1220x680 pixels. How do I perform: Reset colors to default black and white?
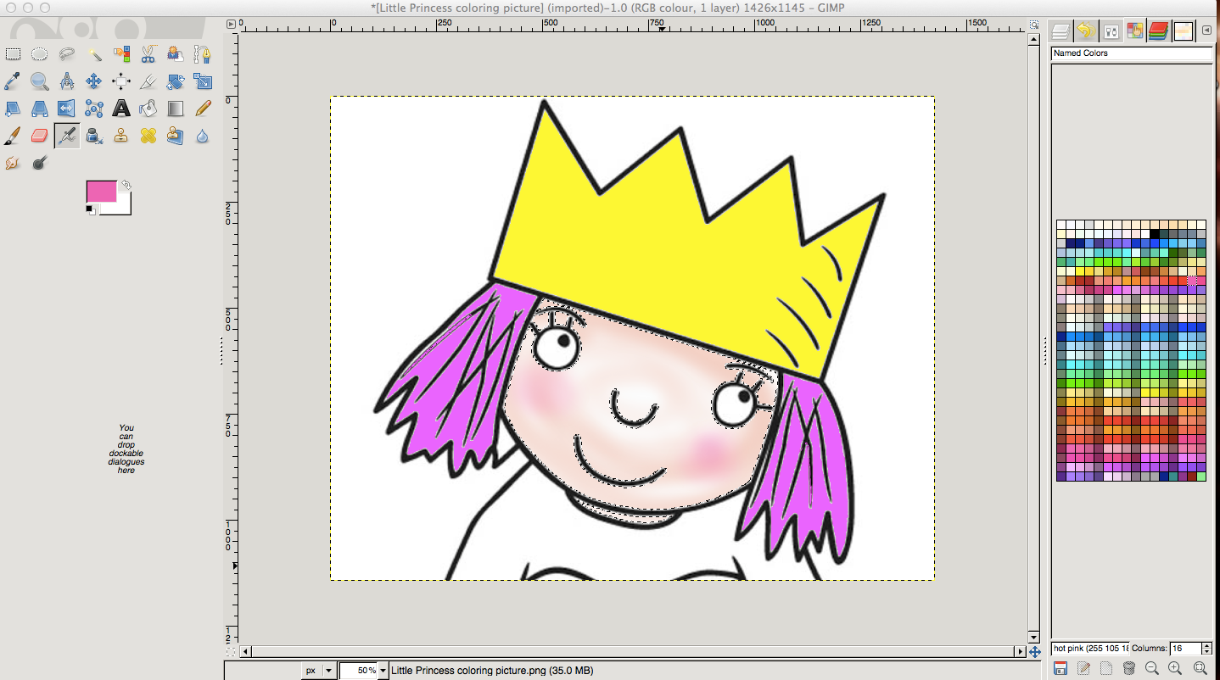tap(90, 209)
